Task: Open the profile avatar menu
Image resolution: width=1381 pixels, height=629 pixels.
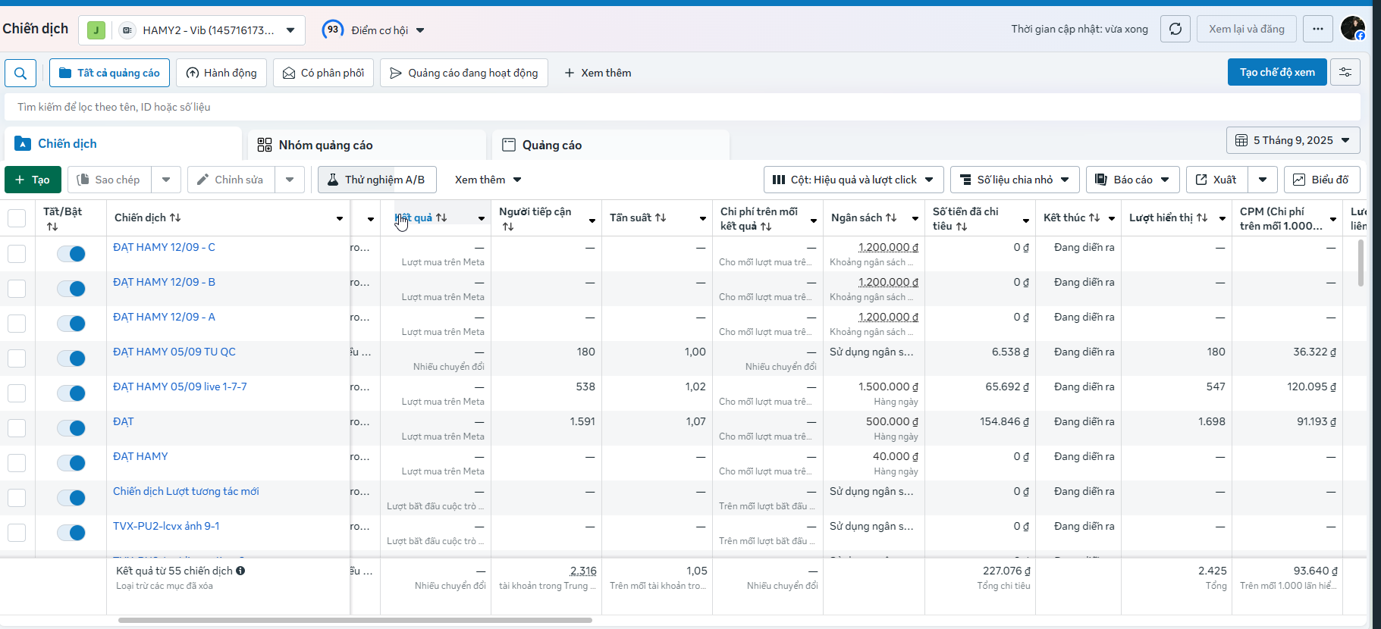Action: [1353, 29]
